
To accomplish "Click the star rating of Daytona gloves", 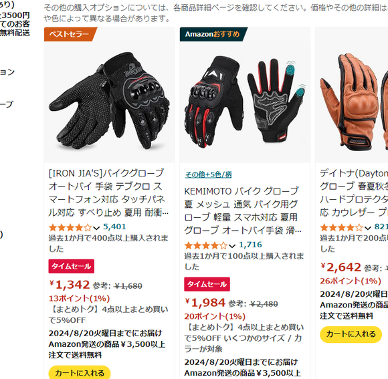I will click(x=342, y=227).
